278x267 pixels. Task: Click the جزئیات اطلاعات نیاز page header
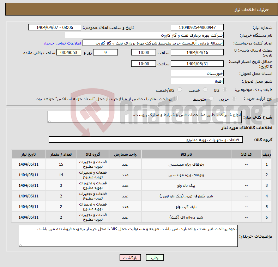(x=252, y=10)
